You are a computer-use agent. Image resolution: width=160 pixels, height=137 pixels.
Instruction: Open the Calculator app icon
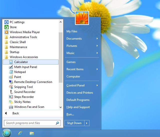(x=11, y=62)
